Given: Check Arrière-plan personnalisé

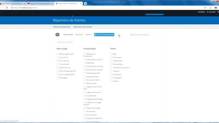Looking at the screenshot, I should 85,66.
